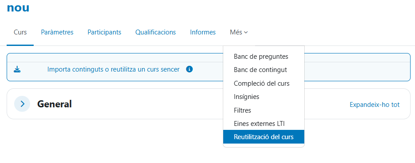Expand the General section chevron
The height and width of the screenshot is (163, 415).
click(22, 104)
